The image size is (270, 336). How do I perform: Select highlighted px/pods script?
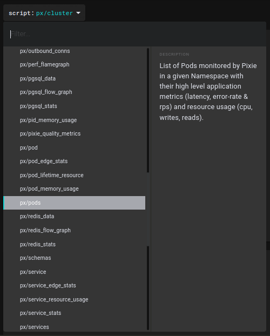click(x=74, y=203)
